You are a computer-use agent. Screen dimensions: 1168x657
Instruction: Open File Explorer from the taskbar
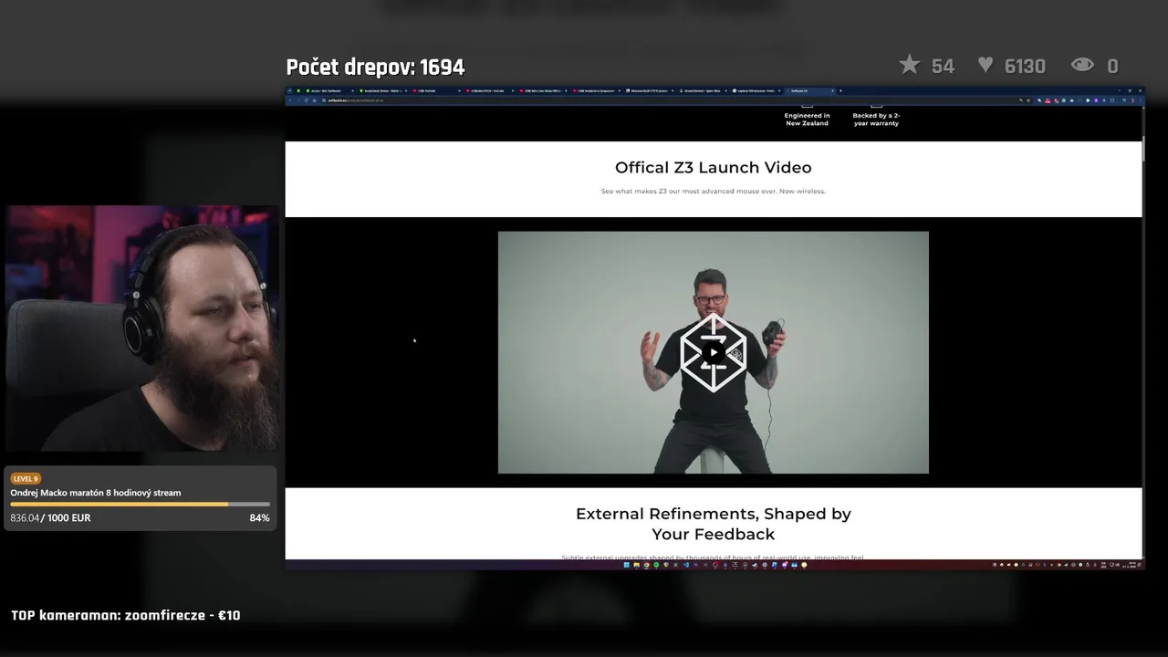[636, 565]
